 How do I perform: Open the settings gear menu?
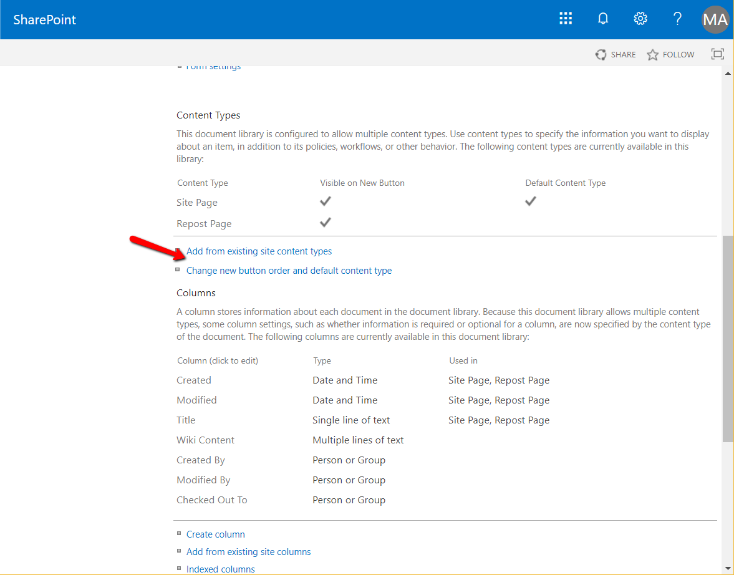point(640,18)
